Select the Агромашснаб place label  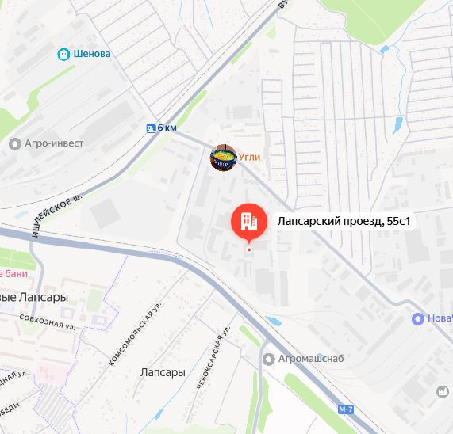pos(311,359)
